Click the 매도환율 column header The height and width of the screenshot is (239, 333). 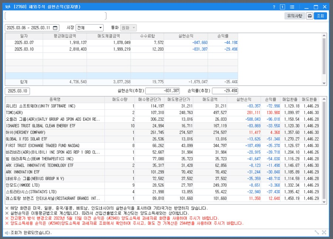coord(309,100)
